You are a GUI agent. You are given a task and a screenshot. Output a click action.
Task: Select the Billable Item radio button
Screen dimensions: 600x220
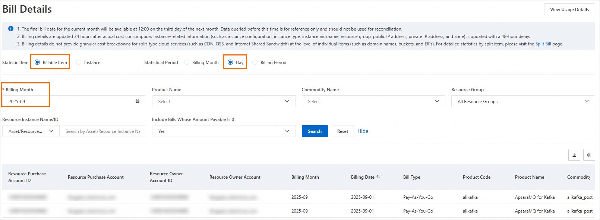(37, 62)
